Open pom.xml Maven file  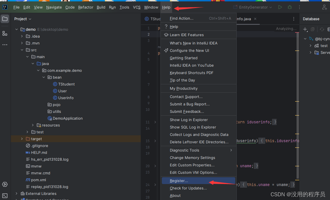[36, 180]
